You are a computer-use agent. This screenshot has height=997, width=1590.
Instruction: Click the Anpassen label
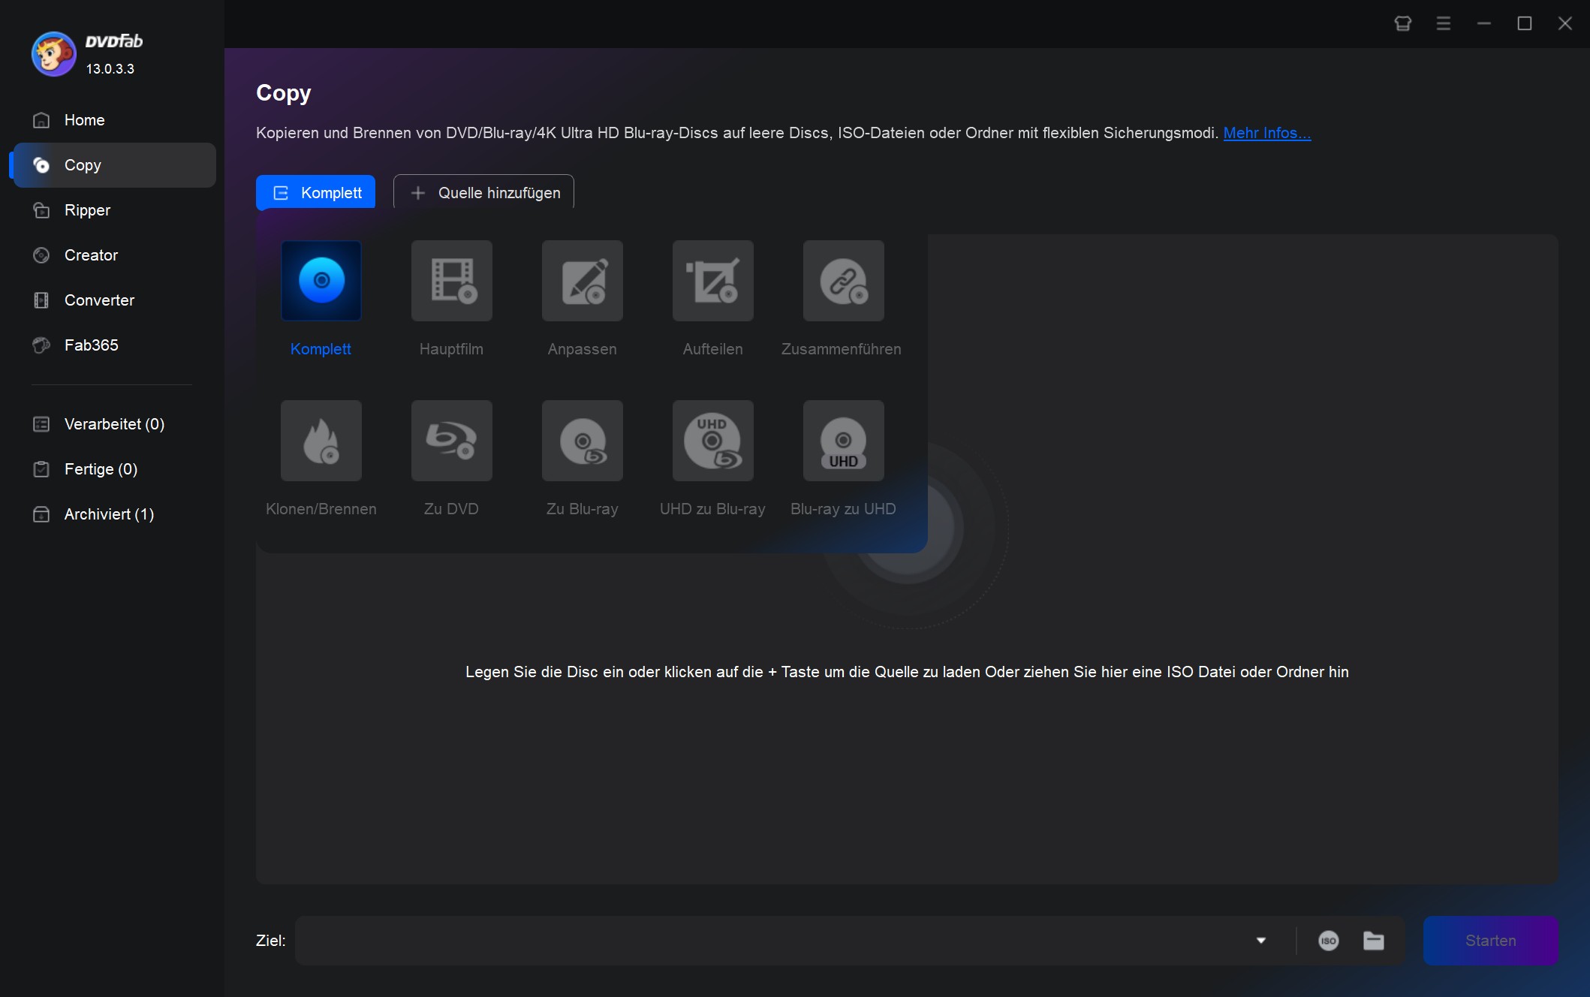[x=582, y=349]
